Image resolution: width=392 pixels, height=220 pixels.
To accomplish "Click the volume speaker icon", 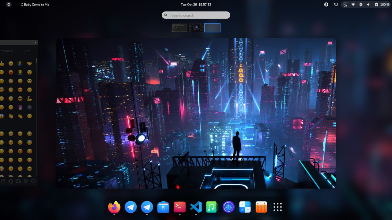I will (x=368, y=5).
